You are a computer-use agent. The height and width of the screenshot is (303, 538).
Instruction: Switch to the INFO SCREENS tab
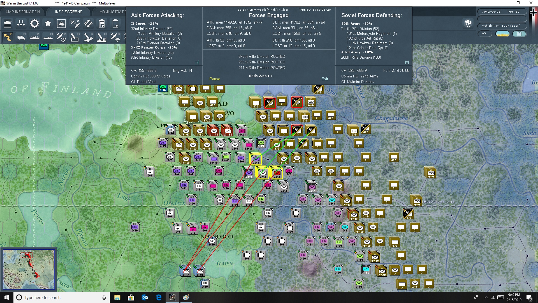[69, 12]
